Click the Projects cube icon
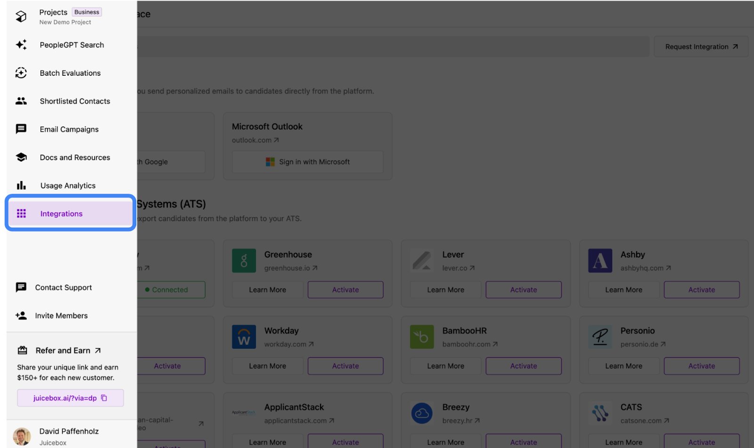 (21, 16)
